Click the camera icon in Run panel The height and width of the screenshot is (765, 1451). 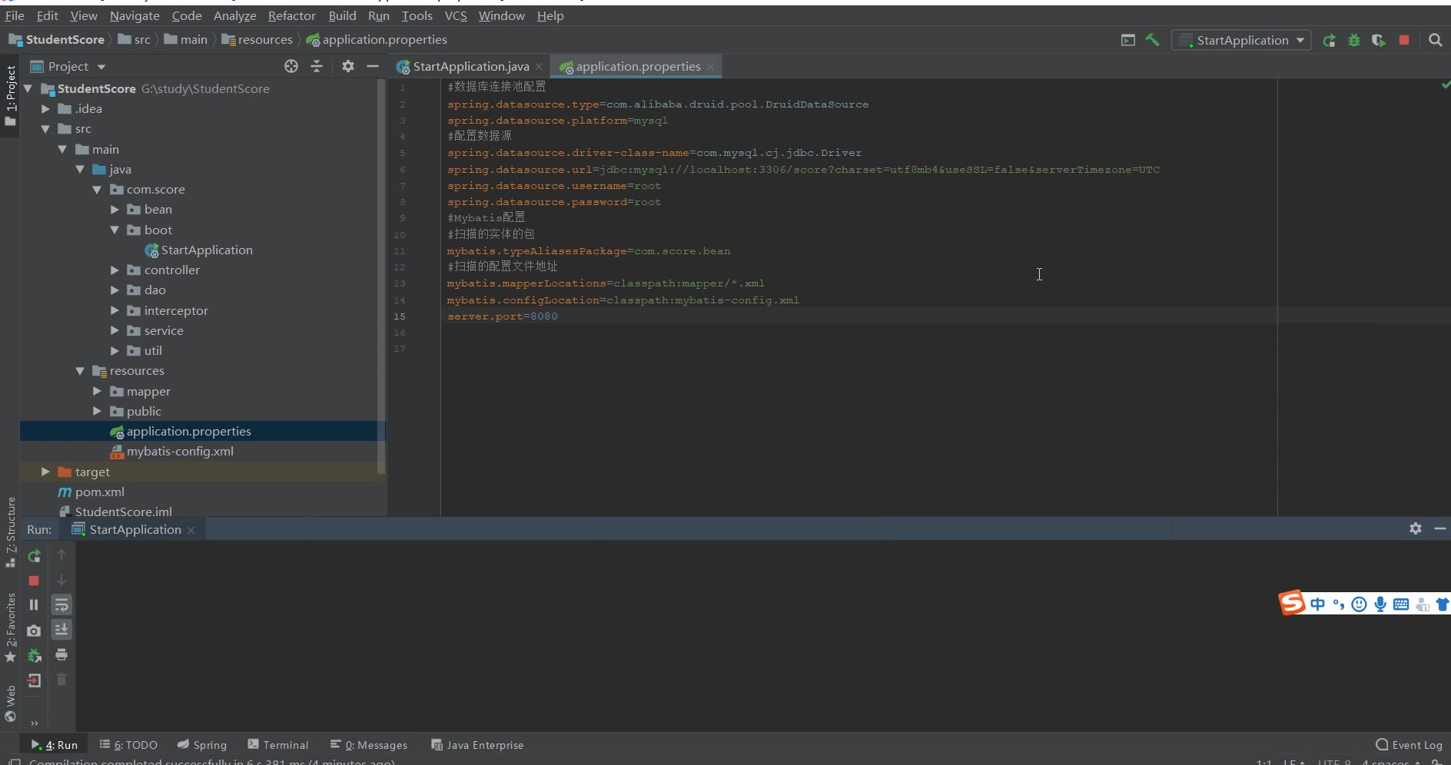tap(34, 631)
